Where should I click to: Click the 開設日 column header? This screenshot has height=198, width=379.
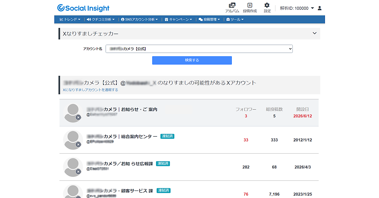pos(303,109)
